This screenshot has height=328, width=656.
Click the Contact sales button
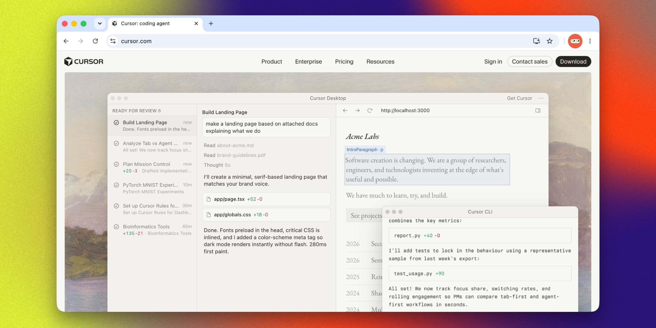[x=530, y=61]
